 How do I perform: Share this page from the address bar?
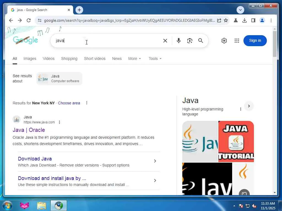click(219, 20)
